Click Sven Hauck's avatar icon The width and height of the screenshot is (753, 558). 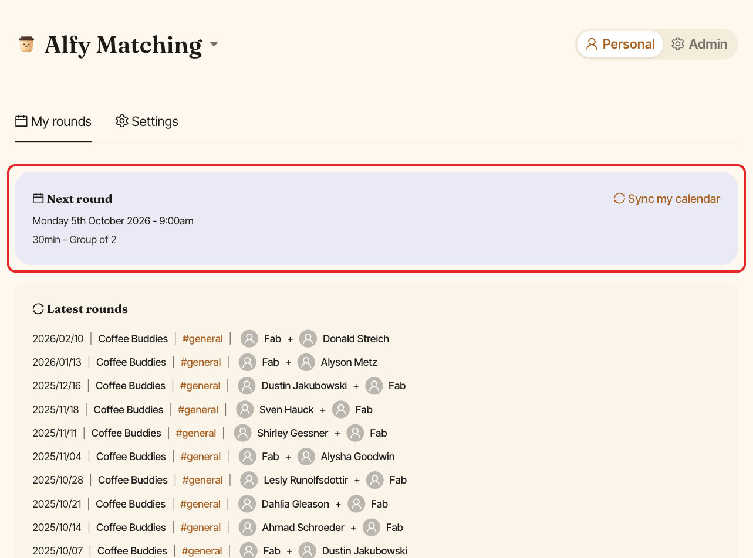coord(245,410)
